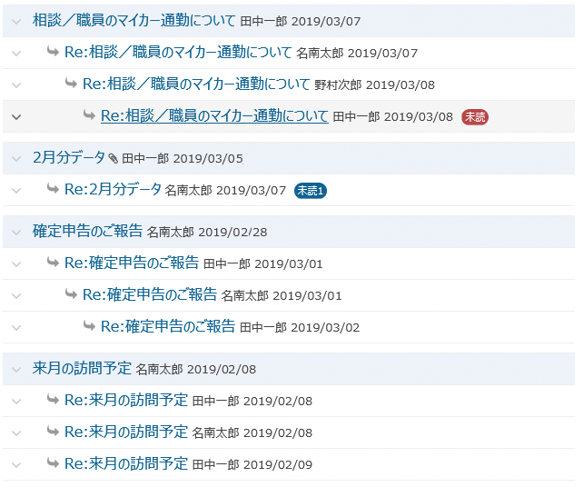Open underlined unread Re:相談／職員のマイカー通勤について link

(214, 115)
